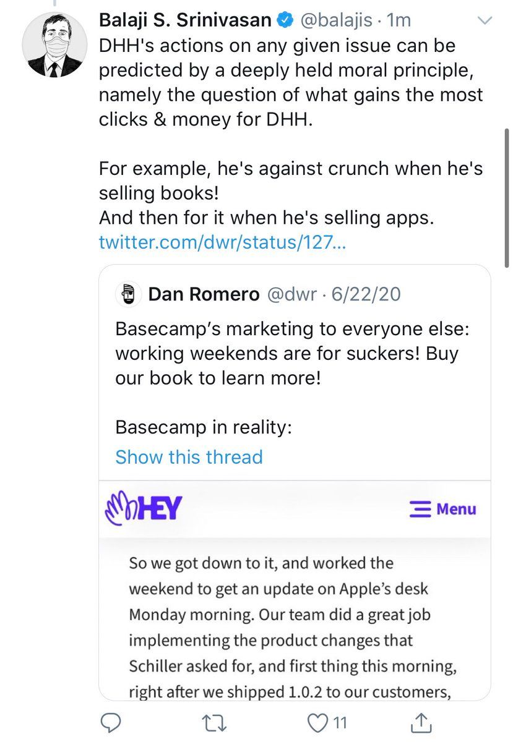Viewport: 513px width, 742px height.
Task: Click Dan Romero's small avatar
Action: (128, 294)
